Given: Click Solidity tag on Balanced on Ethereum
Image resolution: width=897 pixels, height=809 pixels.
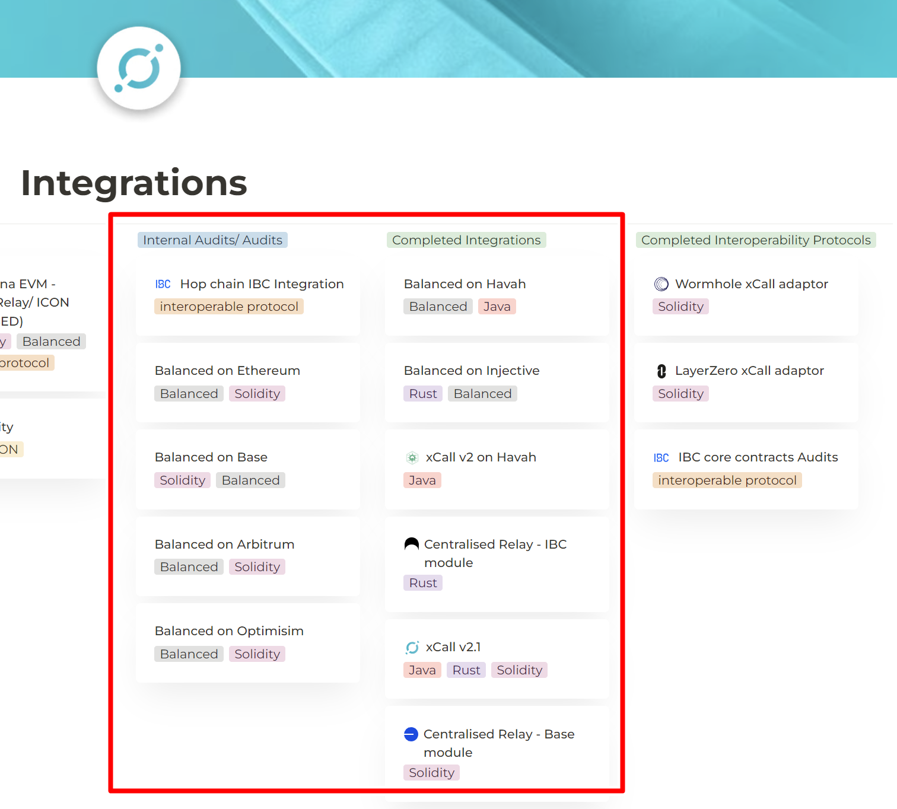Looking at the screenshot, I should click(257, 394).
